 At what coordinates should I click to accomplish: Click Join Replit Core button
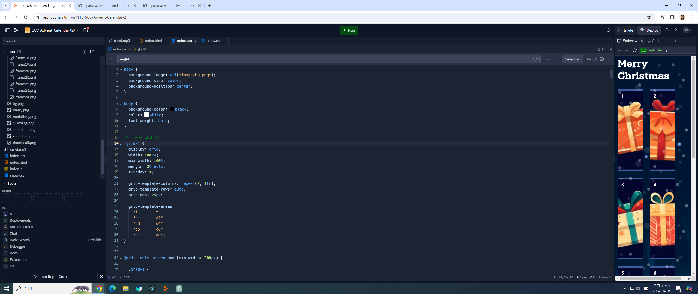pyautogui.click(x=50, y=277)
